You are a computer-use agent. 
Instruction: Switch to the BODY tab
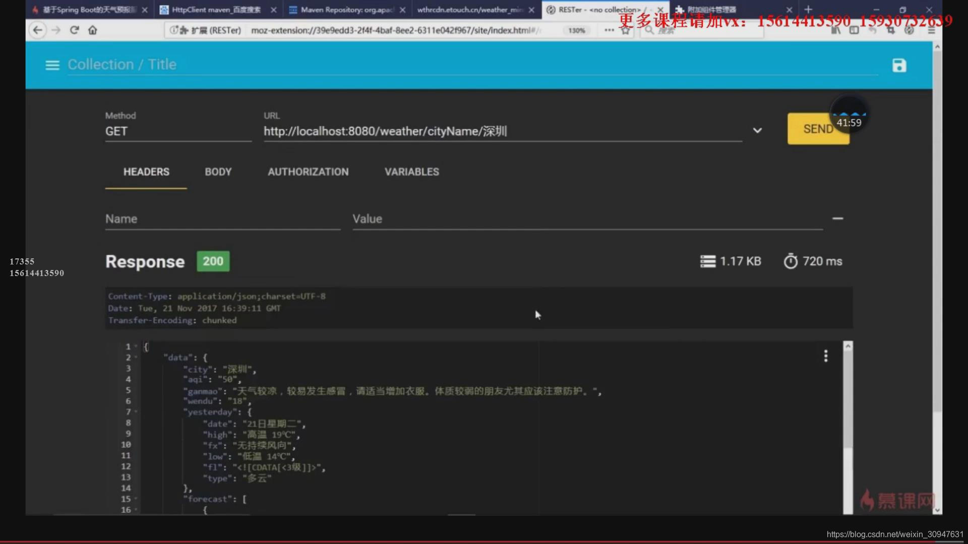click(x=218, y=172)
